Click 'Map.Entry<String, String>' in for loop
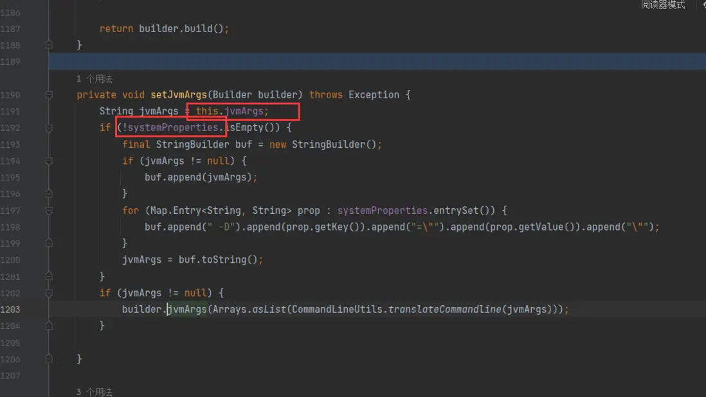This screenshot has width=706, height=397. click(221, 211)
